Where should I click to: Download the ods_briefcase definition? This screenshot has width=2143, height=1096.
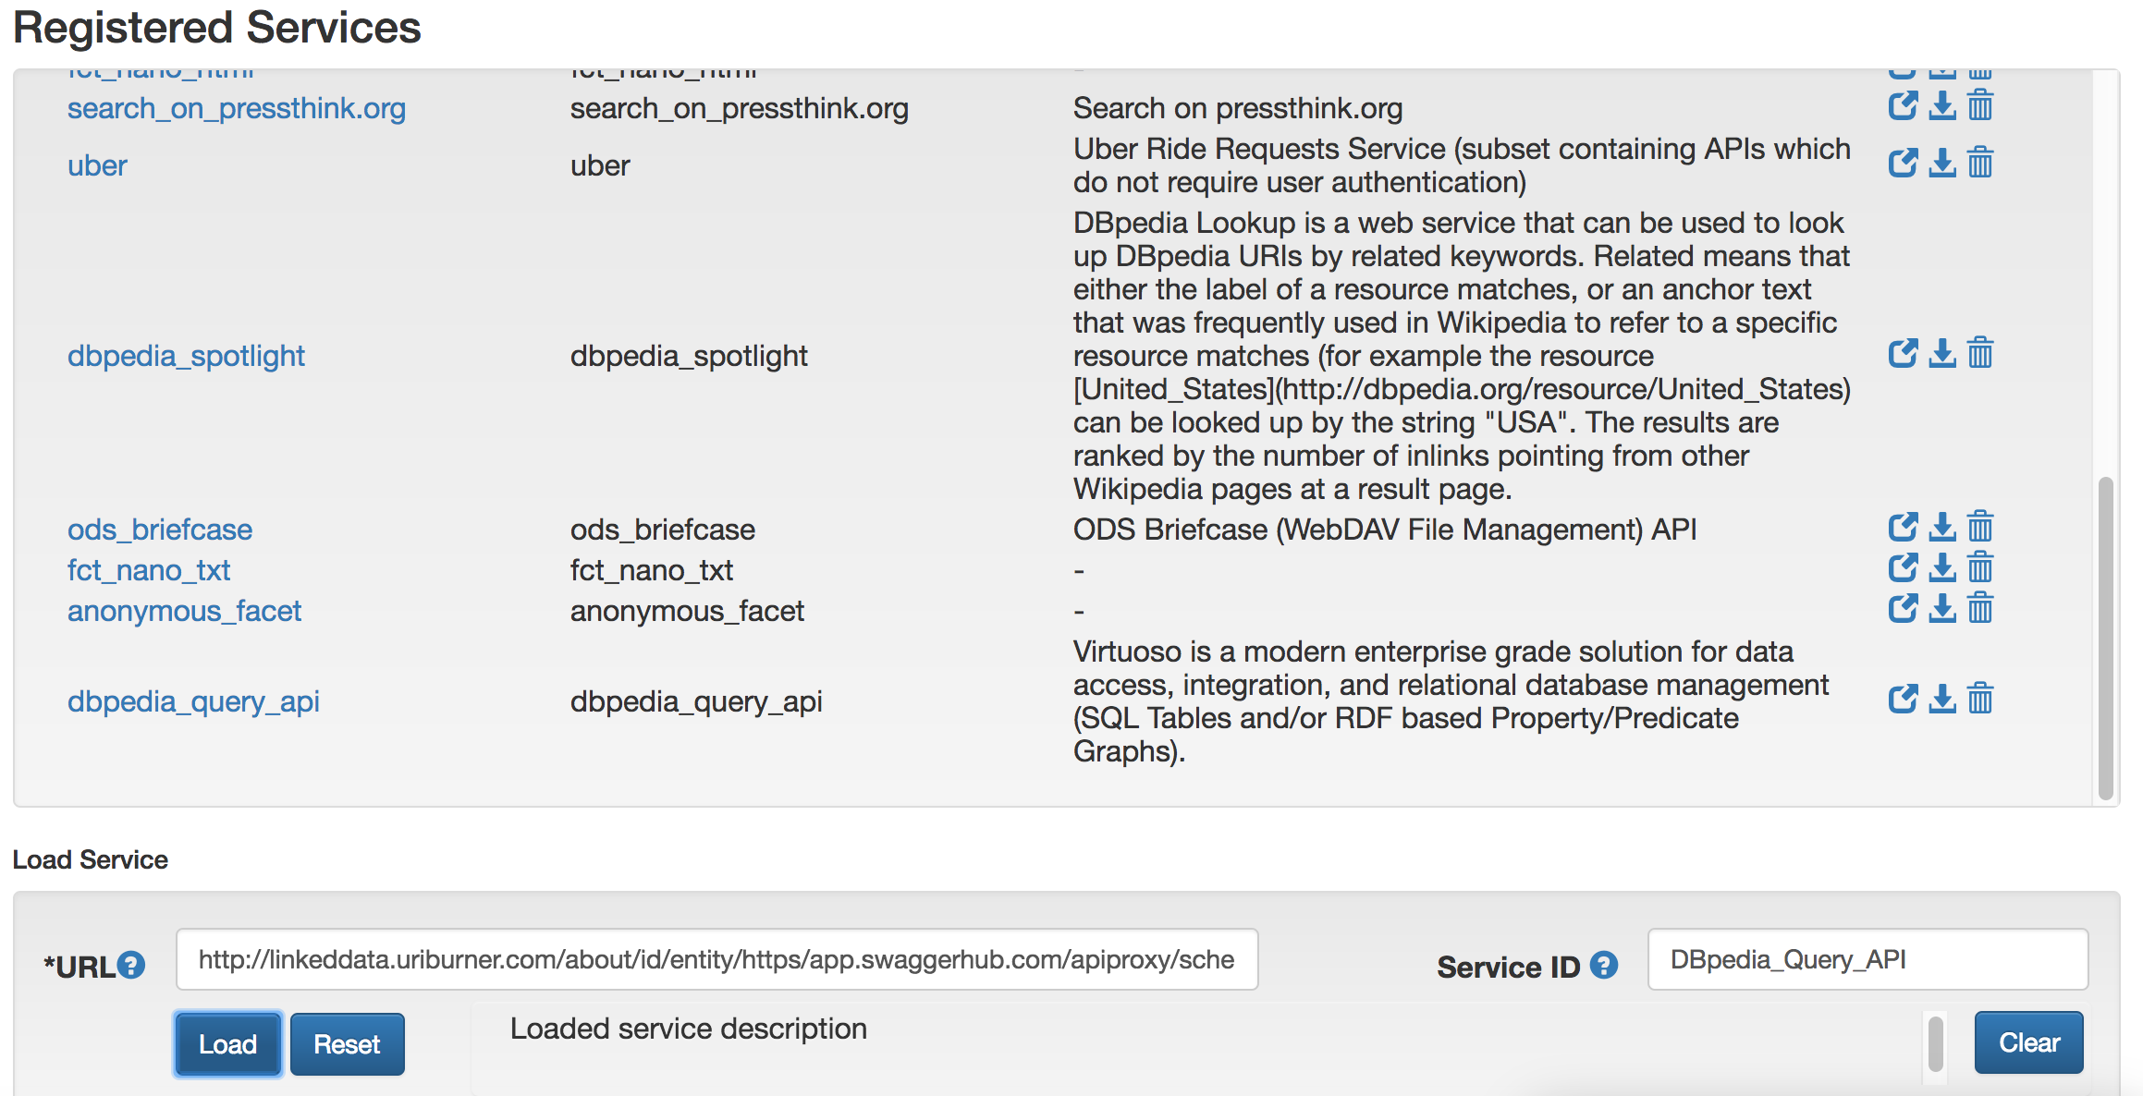pos(1942,527)
